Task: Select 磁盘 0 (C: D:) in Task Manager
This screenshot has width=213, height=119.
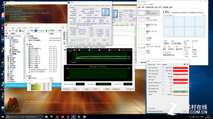Action: click(149, 26)
